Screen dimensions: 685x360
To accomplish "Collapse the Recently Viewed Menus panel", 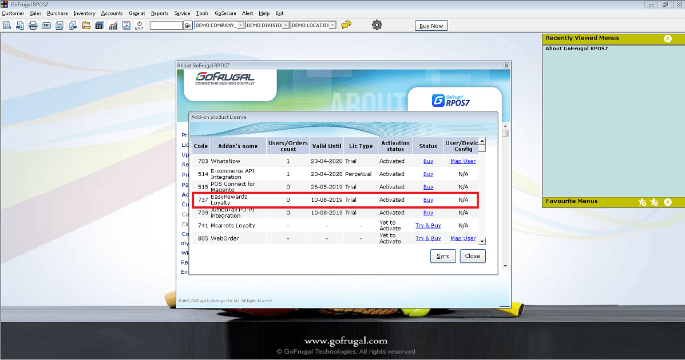I will (667, 38).
